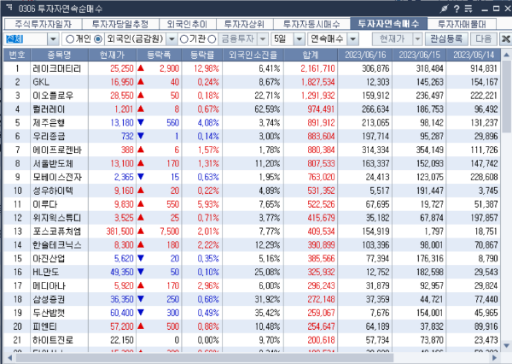Select stock row 이루다

pyautogui.click(x=252, y=204)
